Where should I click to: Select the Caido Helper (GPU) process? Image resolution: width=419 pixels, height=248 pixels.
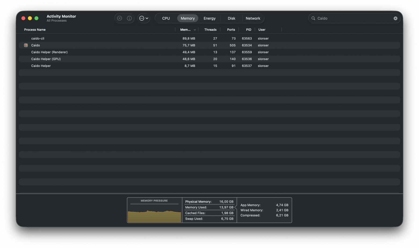[209, 59]
